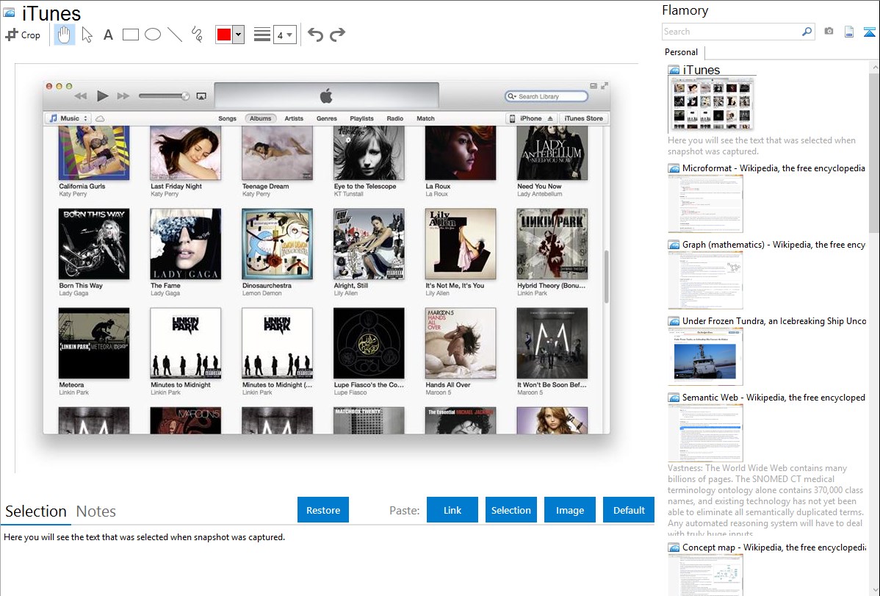Select the straight line tool

174,35
